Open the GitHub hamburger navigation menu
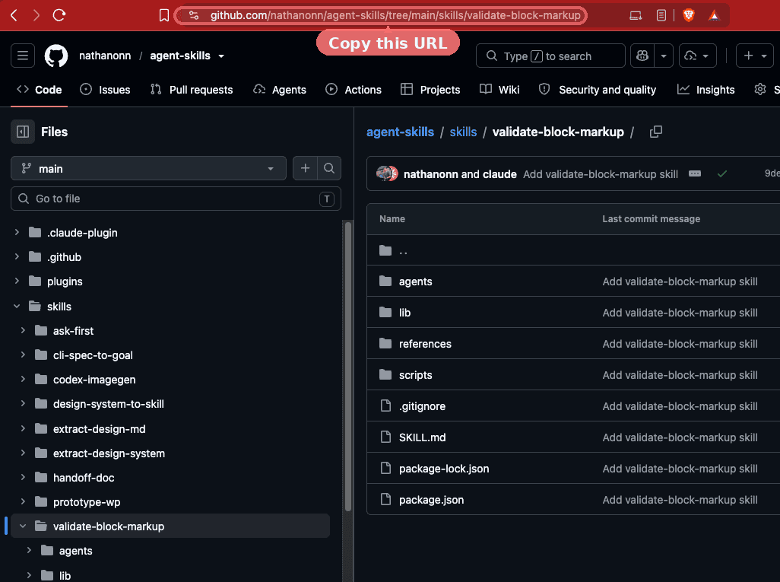 23,56
